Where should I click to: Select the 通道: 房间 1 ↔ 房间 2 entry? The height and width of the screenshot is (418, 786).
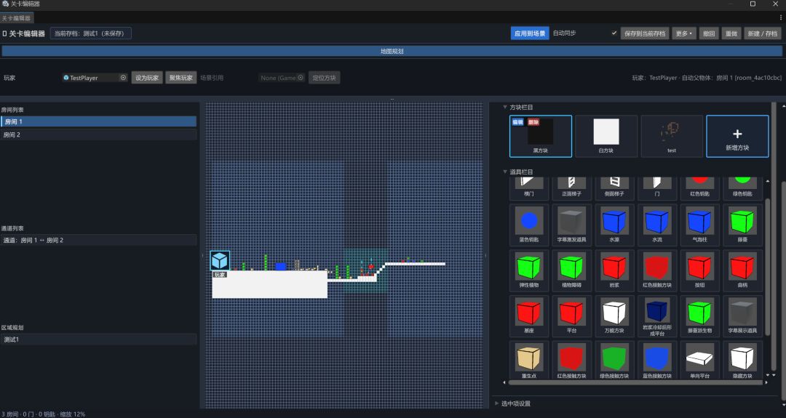point(98,241)
